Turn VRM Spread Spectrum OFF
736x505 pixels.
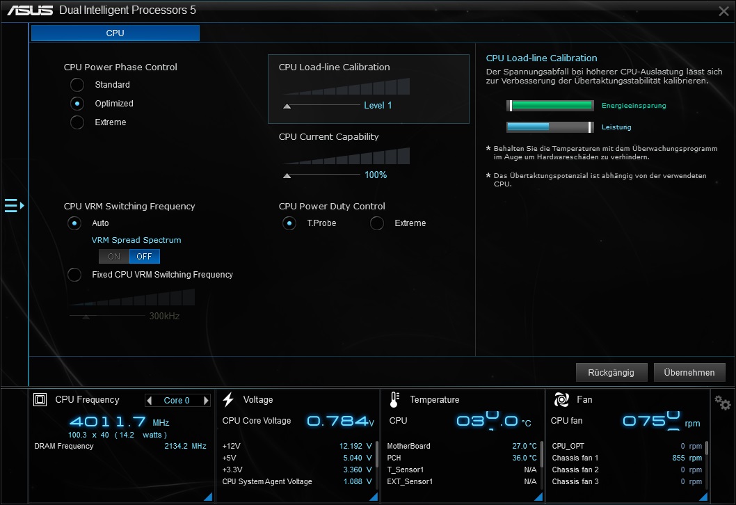(x=144, y=256)
